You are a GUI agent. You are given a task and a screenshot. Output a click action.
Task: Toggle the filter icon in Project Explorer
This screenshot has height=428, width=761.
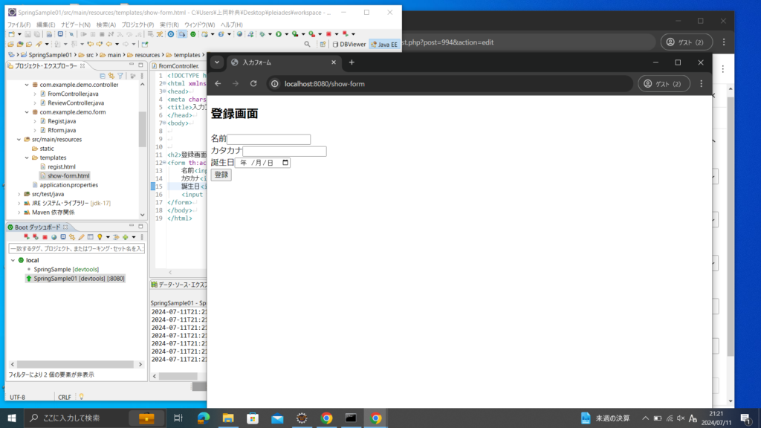120,75
